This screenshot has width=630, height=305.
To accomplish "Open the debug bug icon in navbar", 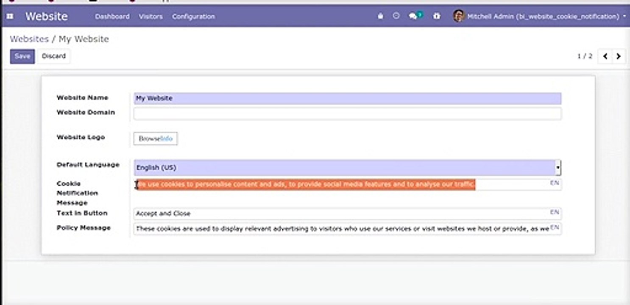I will click(380, 16).
